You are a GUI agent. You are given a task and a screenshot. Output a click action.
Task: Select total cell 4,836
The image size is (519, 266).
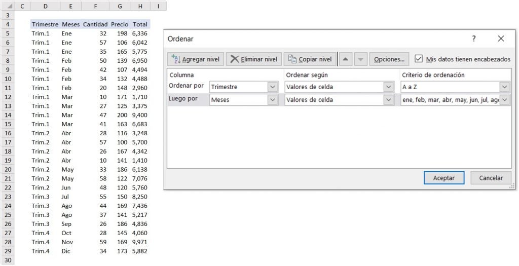pyautogui.click(x=140, y=224)
